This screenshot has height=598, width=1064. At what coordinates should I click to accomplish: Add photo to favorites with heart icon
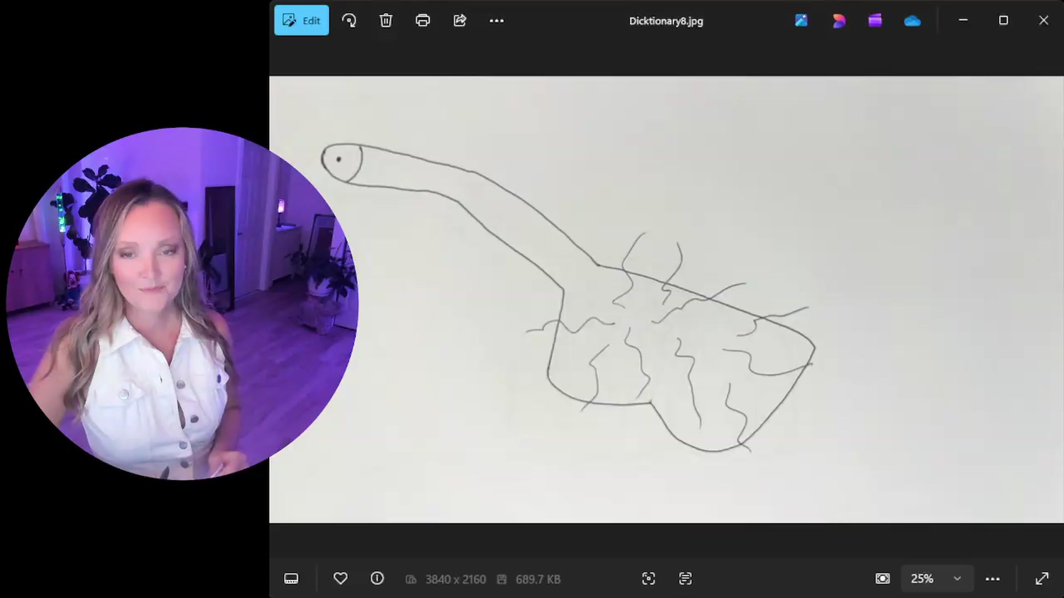click(x=340, y=579)
